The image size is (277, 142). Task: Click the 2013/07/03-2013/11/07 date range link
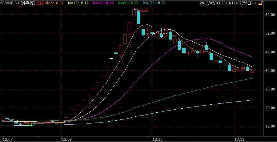coord(226,3)
